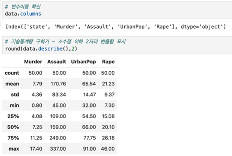Click the 25% row label

coord(14,116)
